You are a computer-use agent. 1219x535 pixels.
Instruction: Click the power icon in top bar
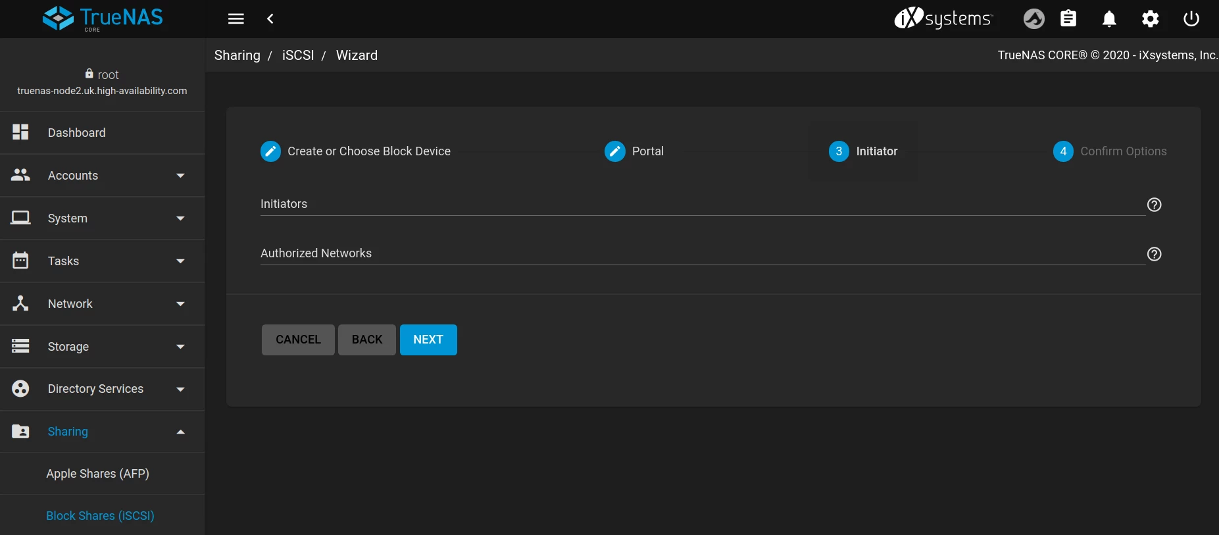[x=1191, y=19]
